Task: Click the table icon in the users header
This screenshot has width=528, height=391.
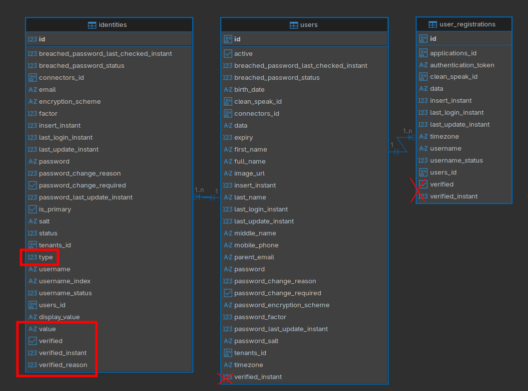Action: pyautogui.click(x=293, y=24)
